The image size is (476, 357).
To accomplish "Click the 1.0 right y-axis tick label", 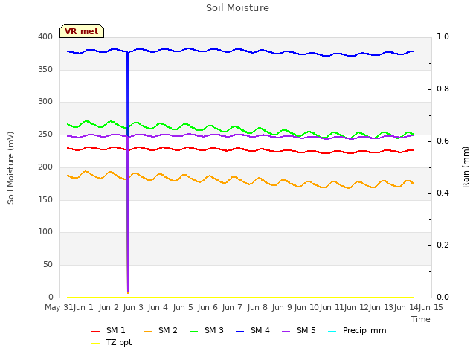I will coord(443,36).
